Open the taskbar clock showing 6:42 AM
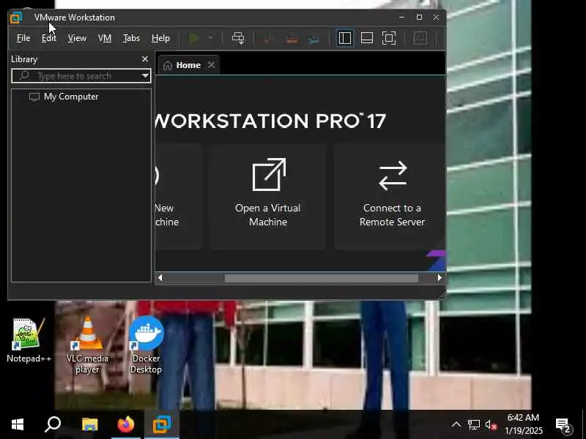The width and height of the screenshot is (586, 439). (523, 424)
